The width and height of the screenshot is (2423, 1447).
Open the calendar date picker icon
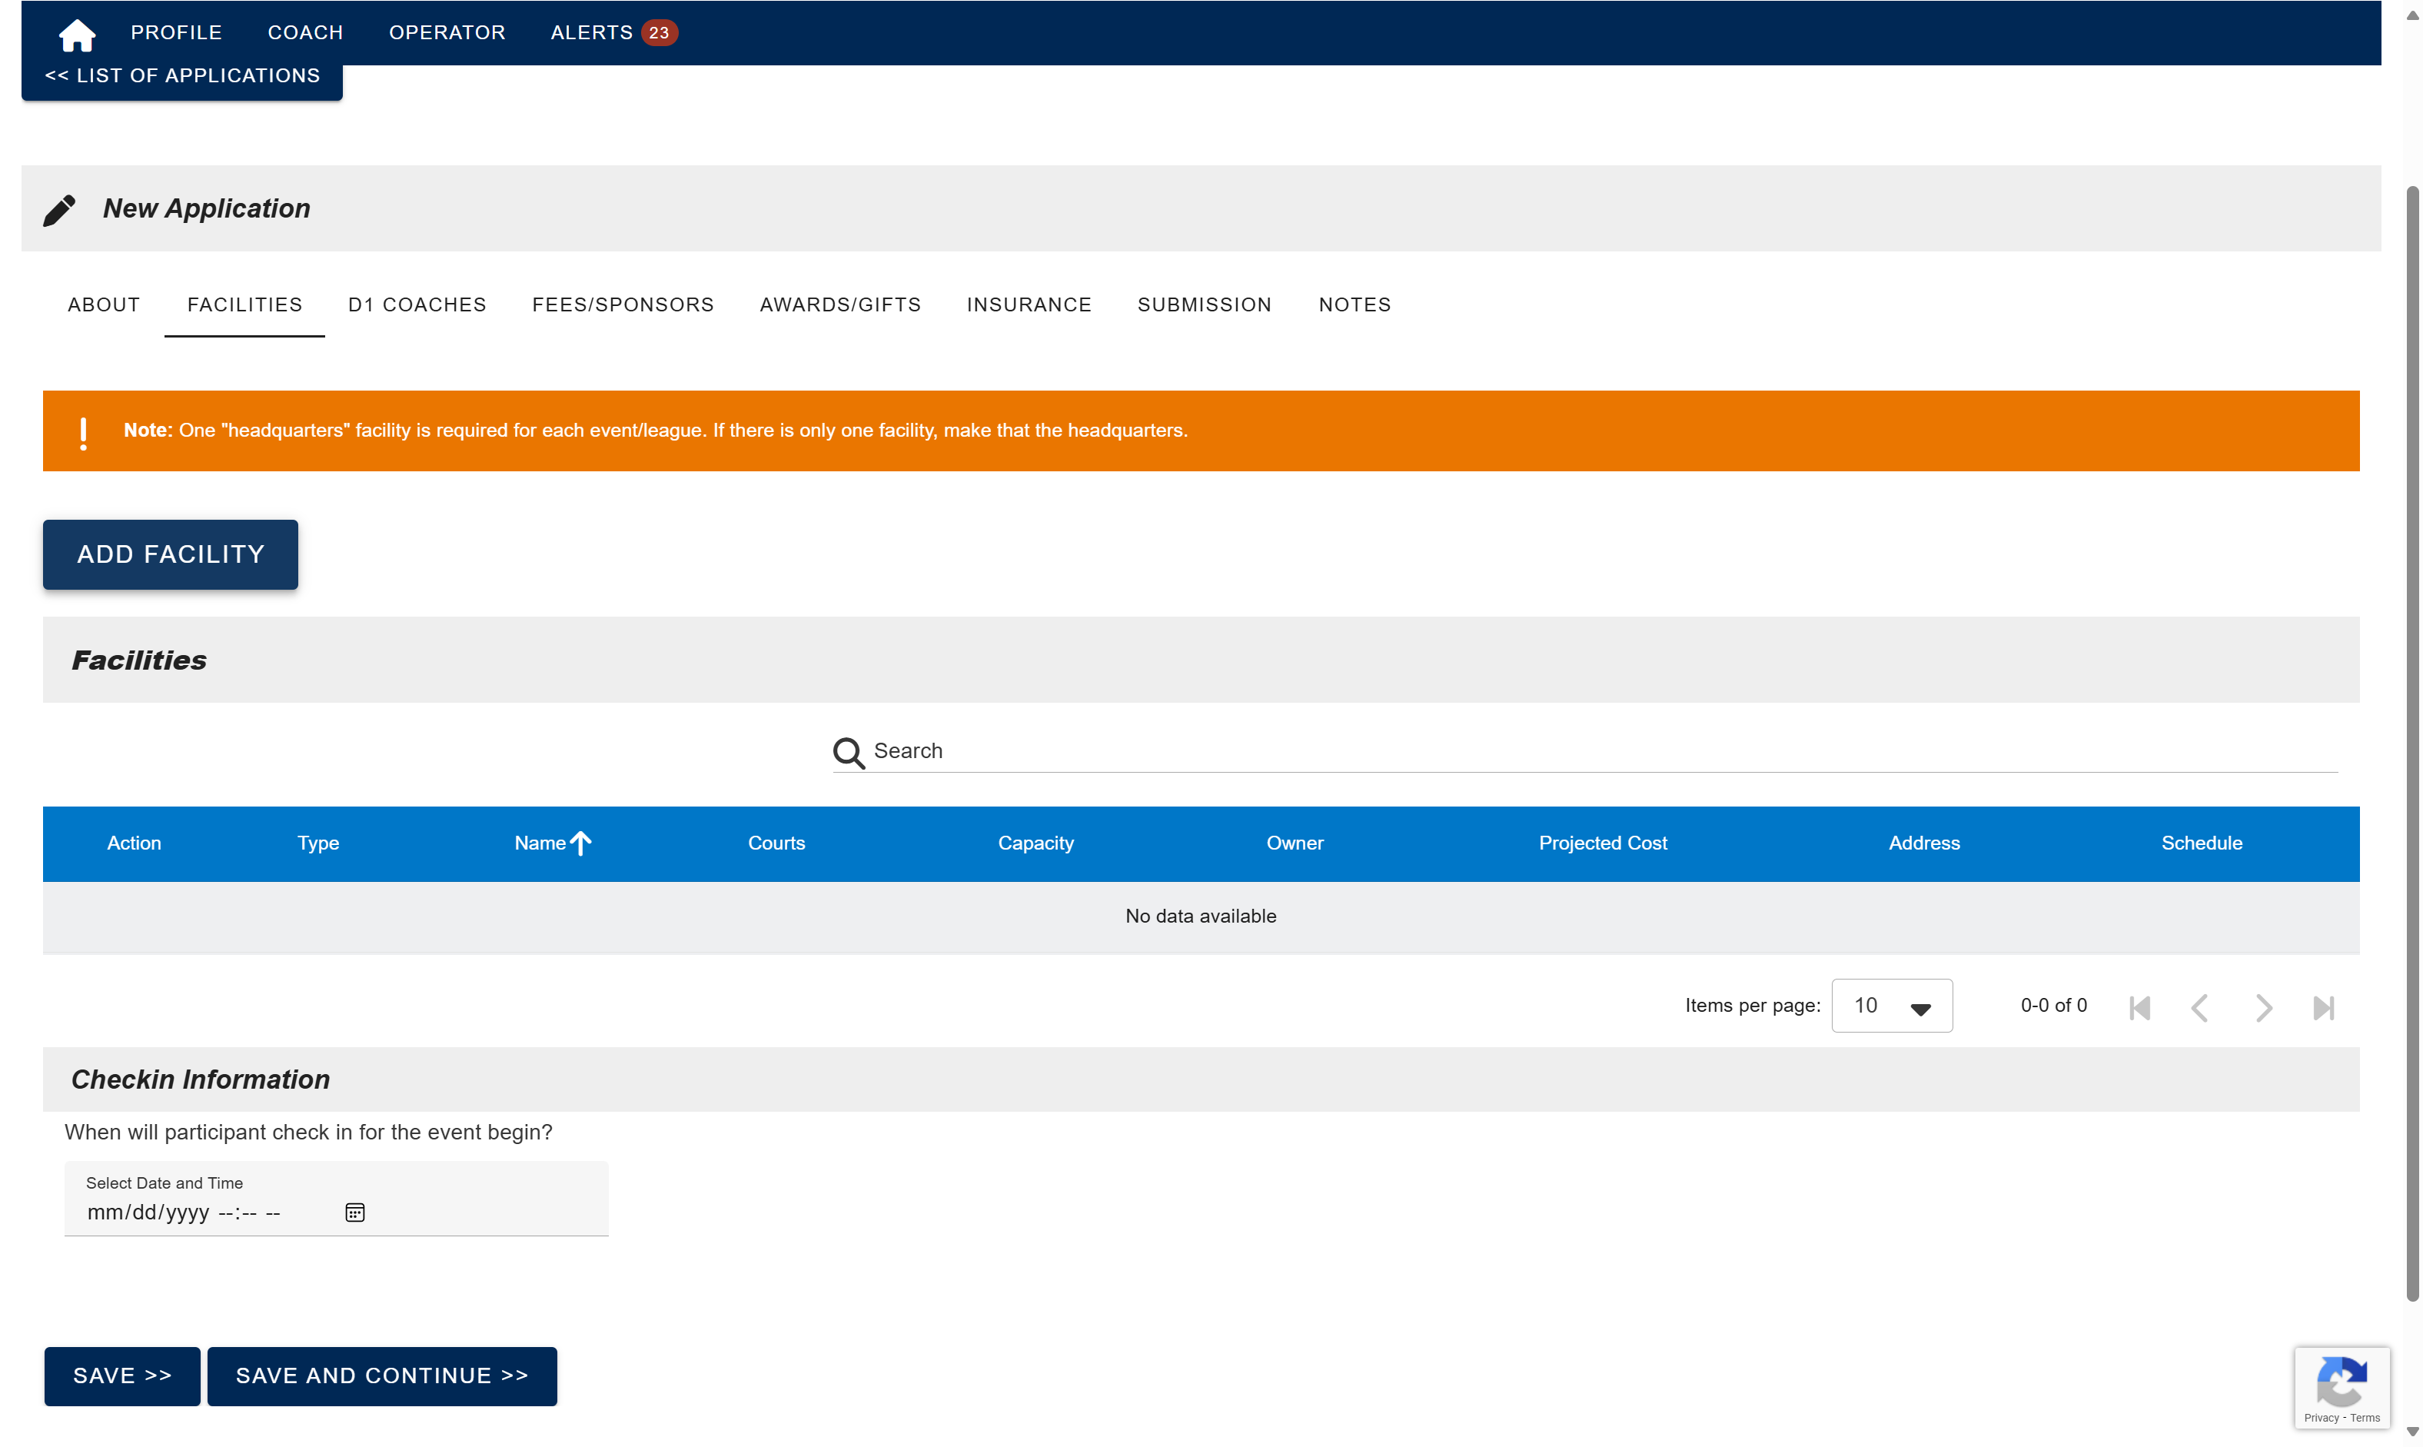coord(355,1212)
